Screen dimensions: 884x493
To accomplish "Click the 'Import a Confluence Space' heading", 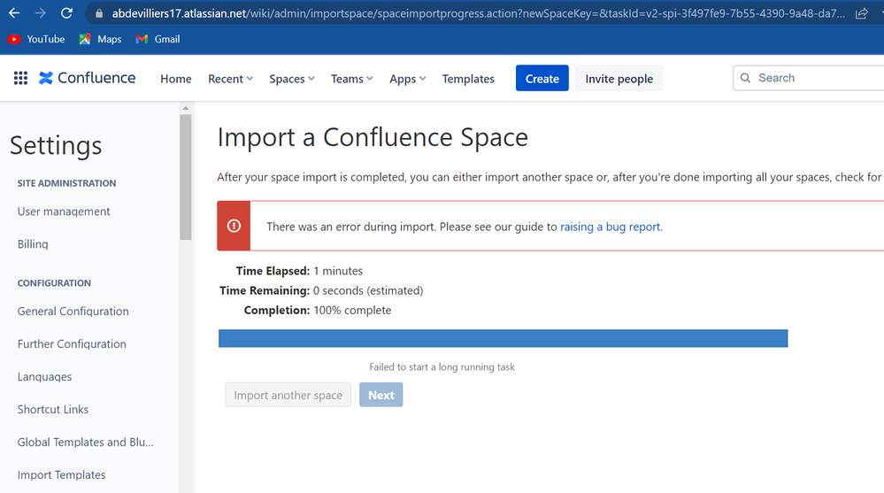I will pos(373,137).
